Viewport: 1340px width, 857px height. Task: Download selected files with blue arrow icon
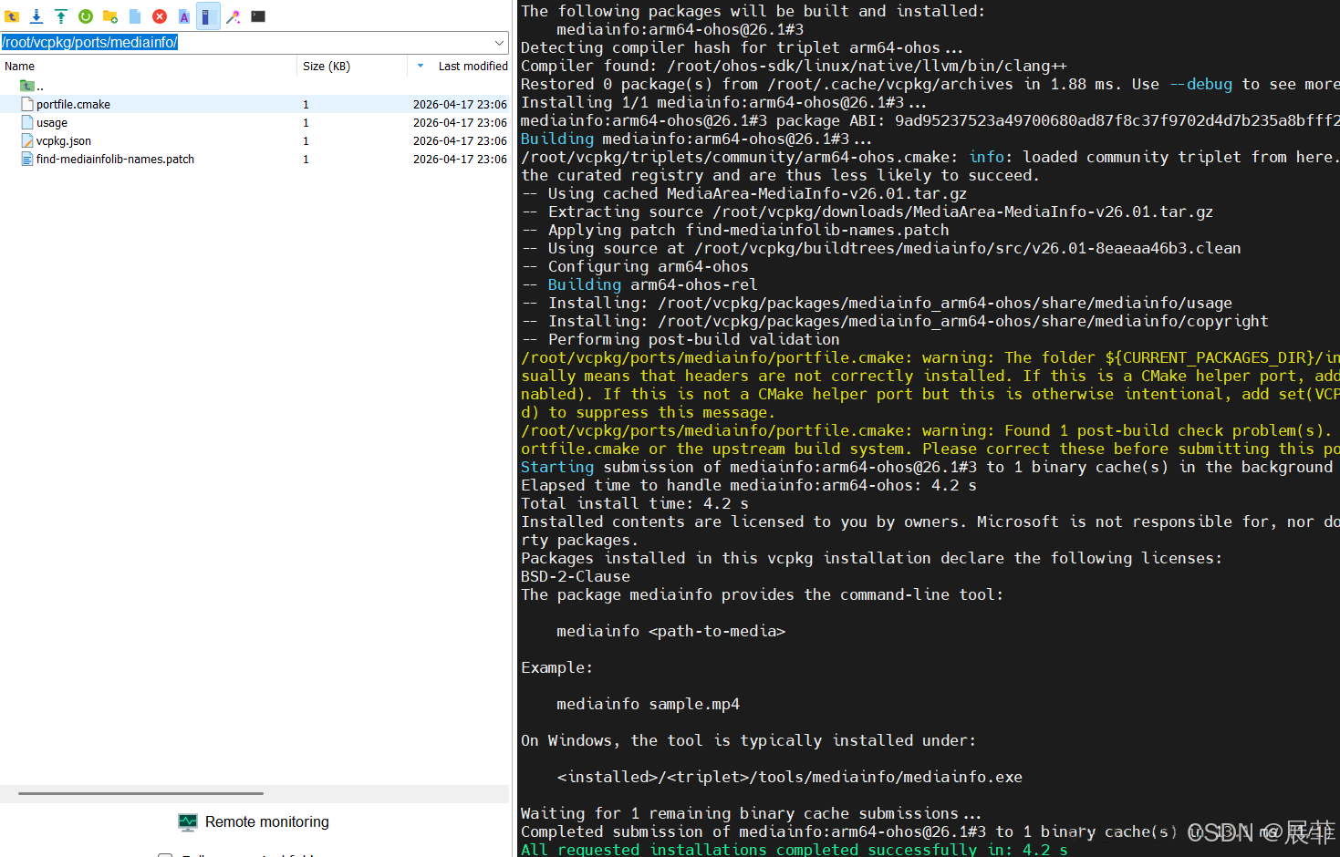tap(36, 16)
